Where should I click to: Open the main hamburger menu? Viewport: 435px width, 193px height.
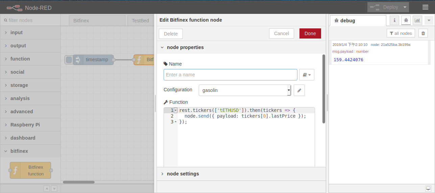point(425,7)
